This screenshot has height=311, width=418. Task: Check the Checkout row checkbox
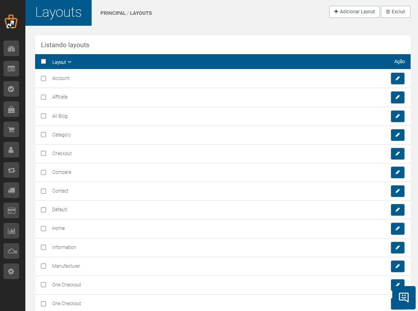(43, 154)
